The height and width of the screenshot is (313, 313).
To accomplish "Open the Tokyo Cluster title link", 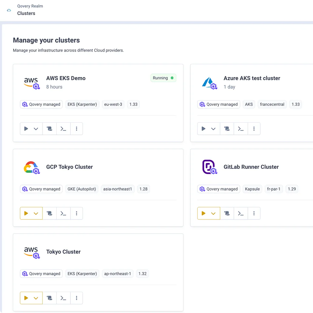I will 63,252.
